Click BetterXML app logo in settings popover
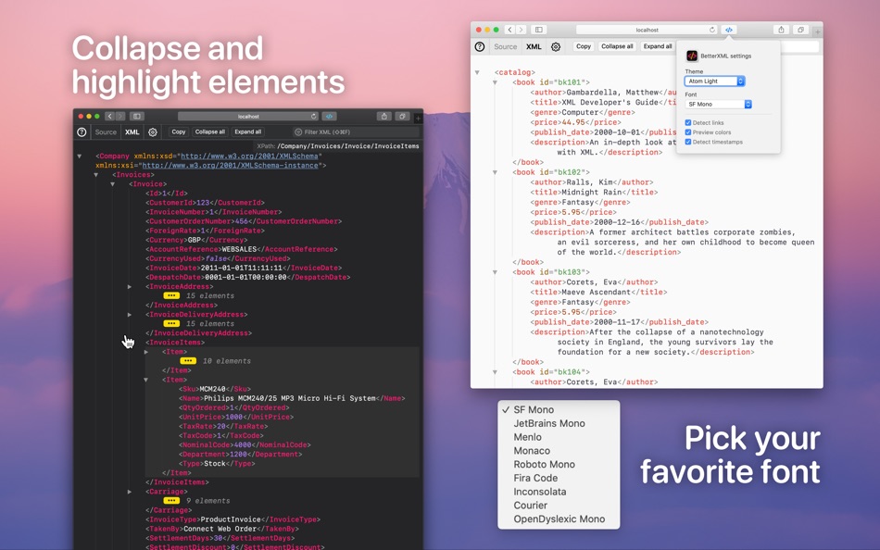The width and height of the screenshot is (880, 550). pos(692,56)
